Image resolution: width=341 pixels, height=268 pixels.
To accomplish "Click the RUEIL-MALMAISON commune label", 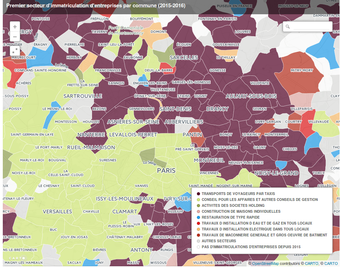I will pos(91,147).
